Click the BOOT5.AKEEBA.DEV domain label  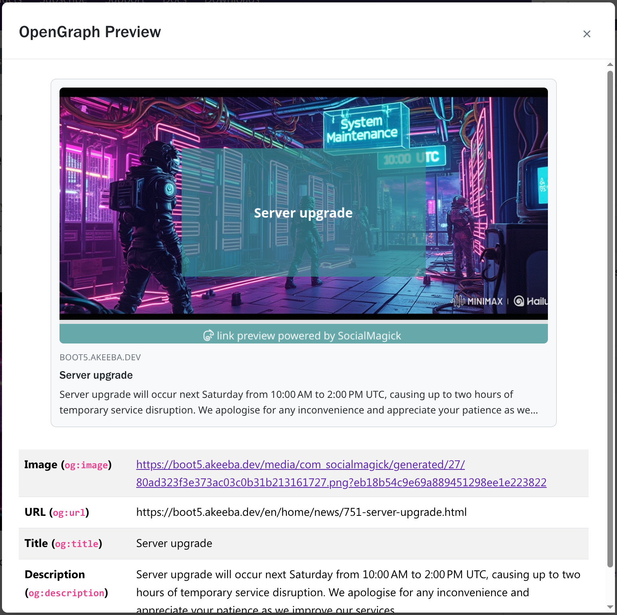pyautogui.click(x=100, y=357)
